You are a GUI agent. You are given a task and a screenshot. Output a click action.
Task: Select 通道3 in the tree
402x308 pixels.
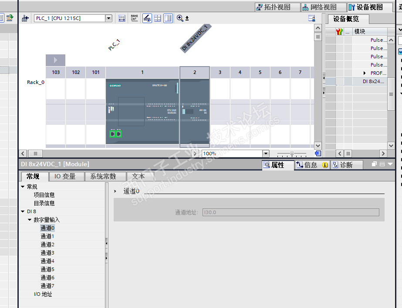pyautogui.click(x=47, y=253)
